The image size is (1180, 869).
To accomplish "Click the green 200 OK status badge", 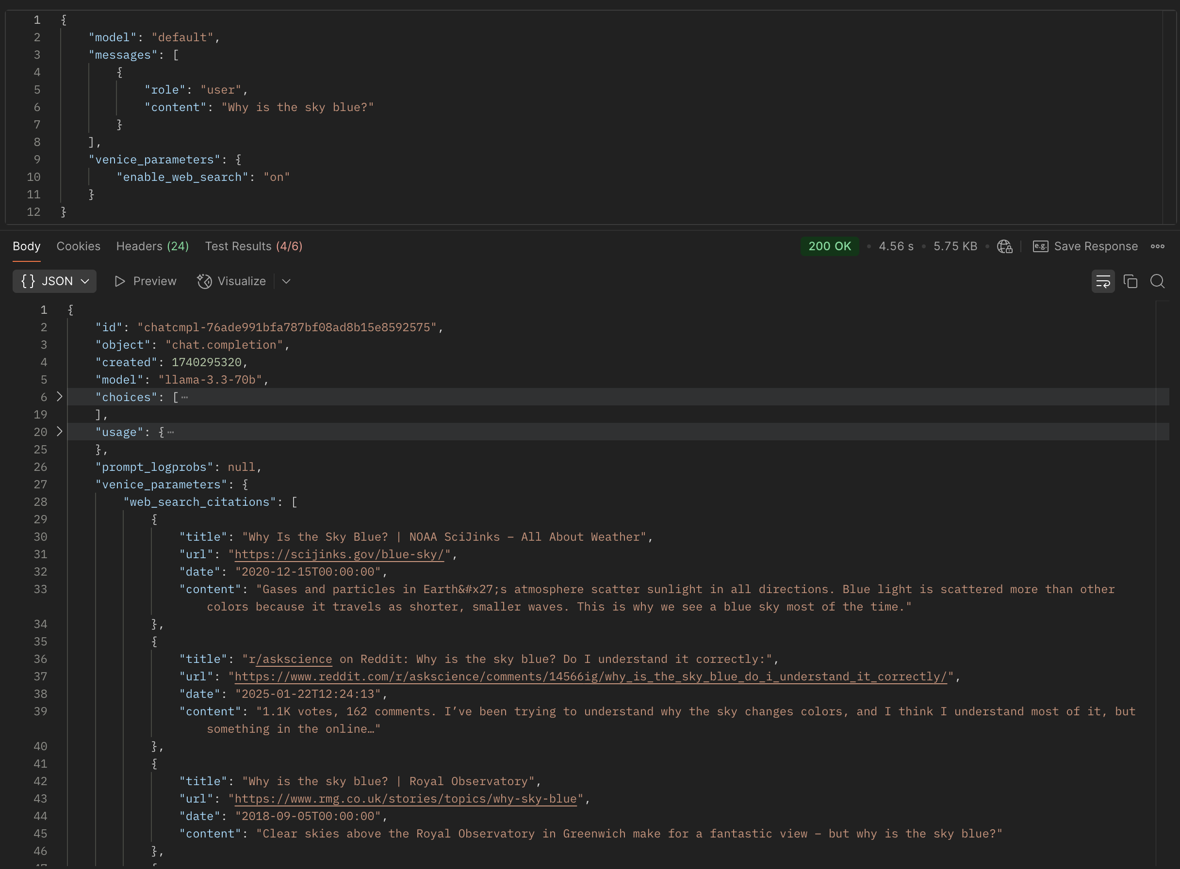I will click(x=830, y=246).
